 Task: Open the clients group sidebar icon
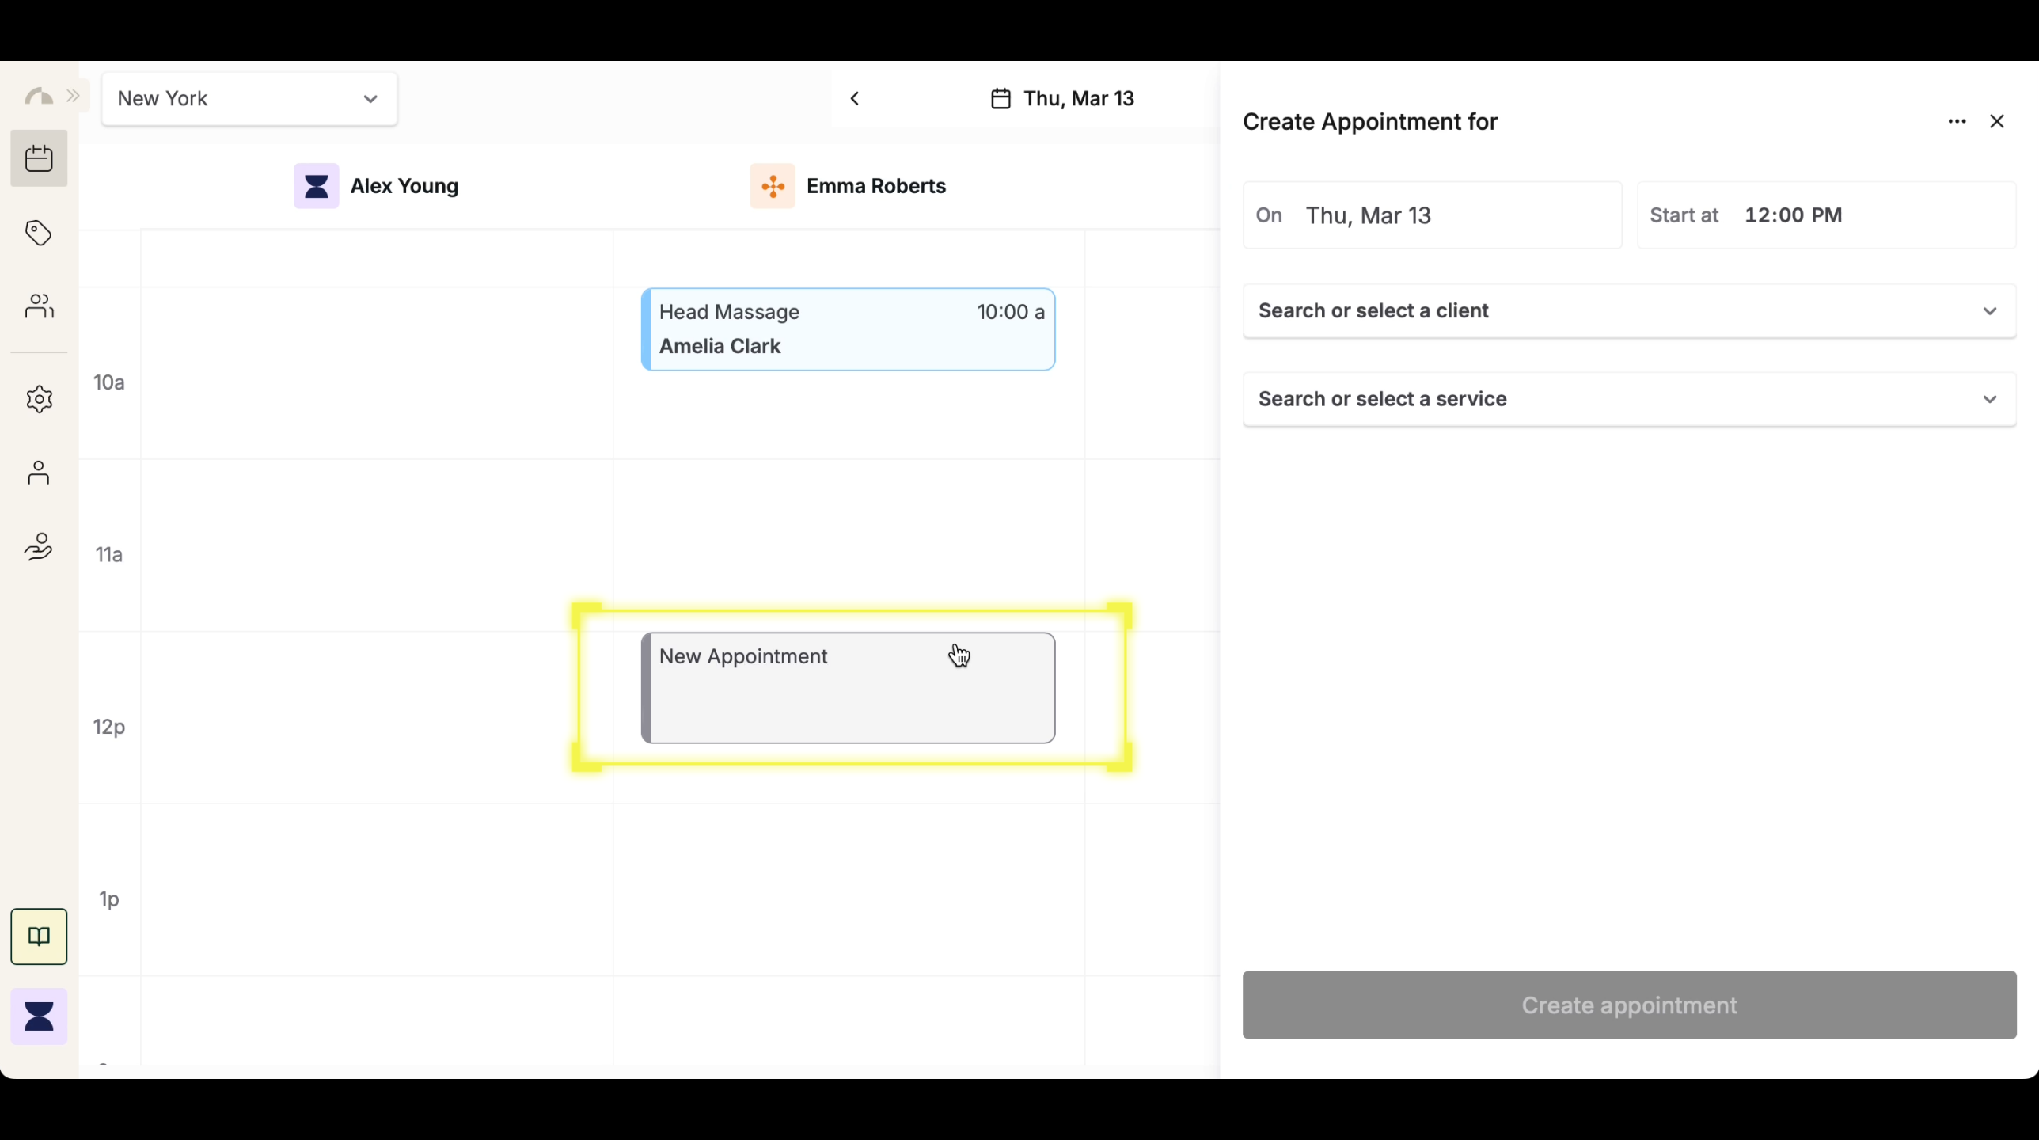coord(39,306)
